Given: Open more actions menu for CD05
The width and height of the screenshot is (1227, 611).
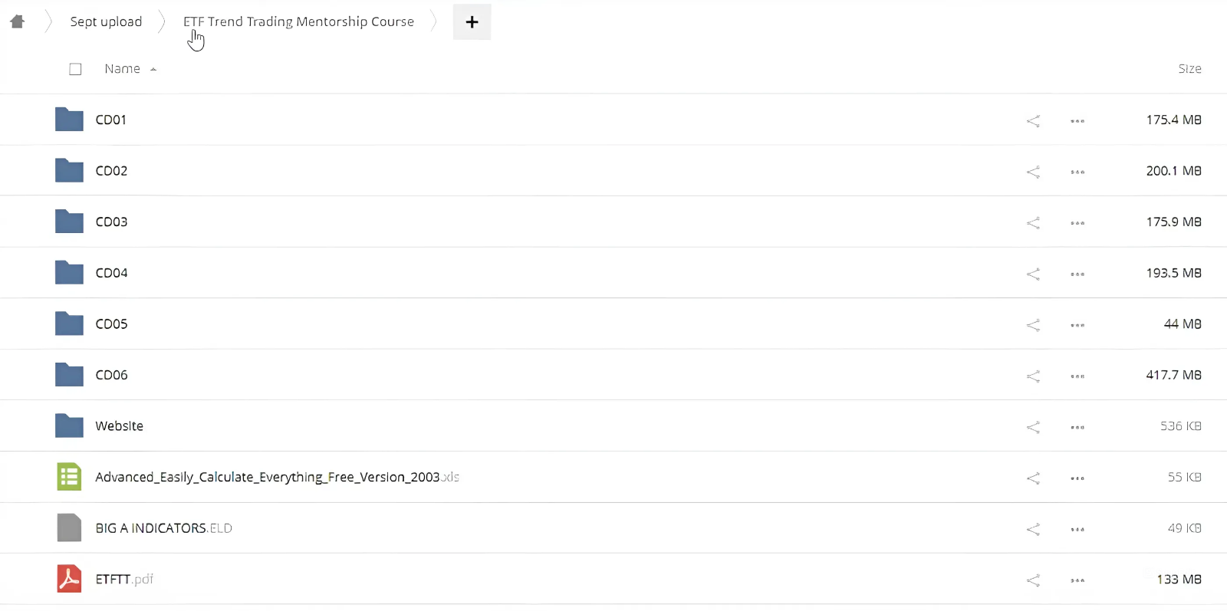Looking at the screenshot, I should click(x=1077, y=325).
